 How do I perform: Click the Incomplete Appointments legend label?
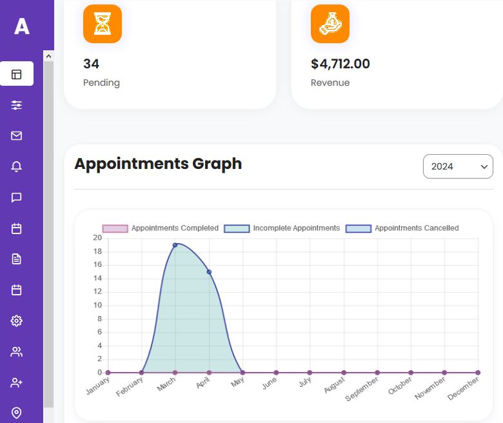pos(297,228)
